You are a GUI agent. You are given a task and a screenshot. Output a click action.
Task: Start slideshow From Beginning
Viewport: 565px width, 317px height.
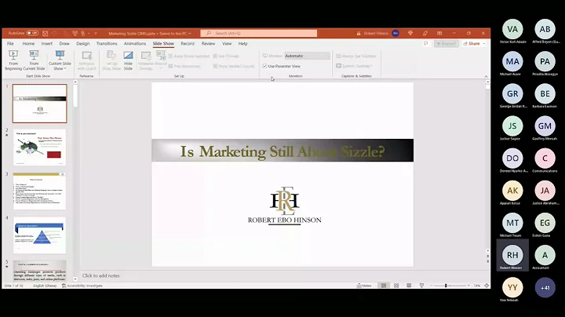[13, 60]
